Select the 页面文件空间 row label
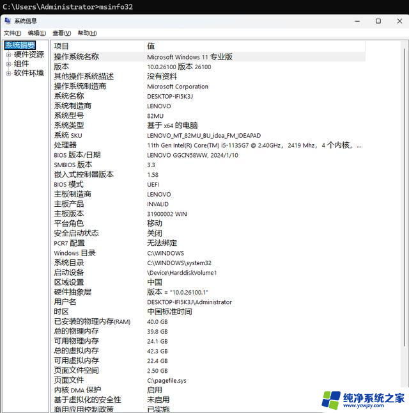Viewport: 409px width, 413px height. [x=76, y=370]
